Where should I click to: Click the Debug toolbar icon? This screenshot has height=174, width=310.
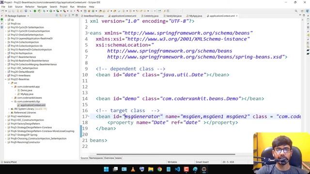coord(44,11)
